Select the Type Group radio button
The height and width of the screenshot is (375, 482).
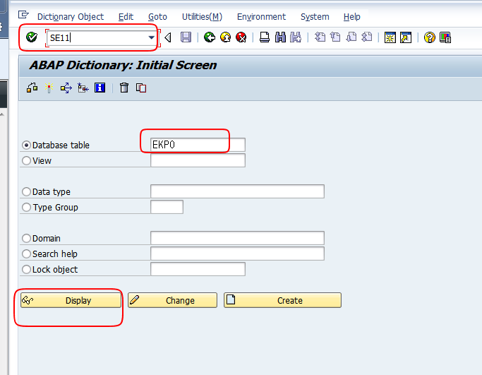pos(26,208)
